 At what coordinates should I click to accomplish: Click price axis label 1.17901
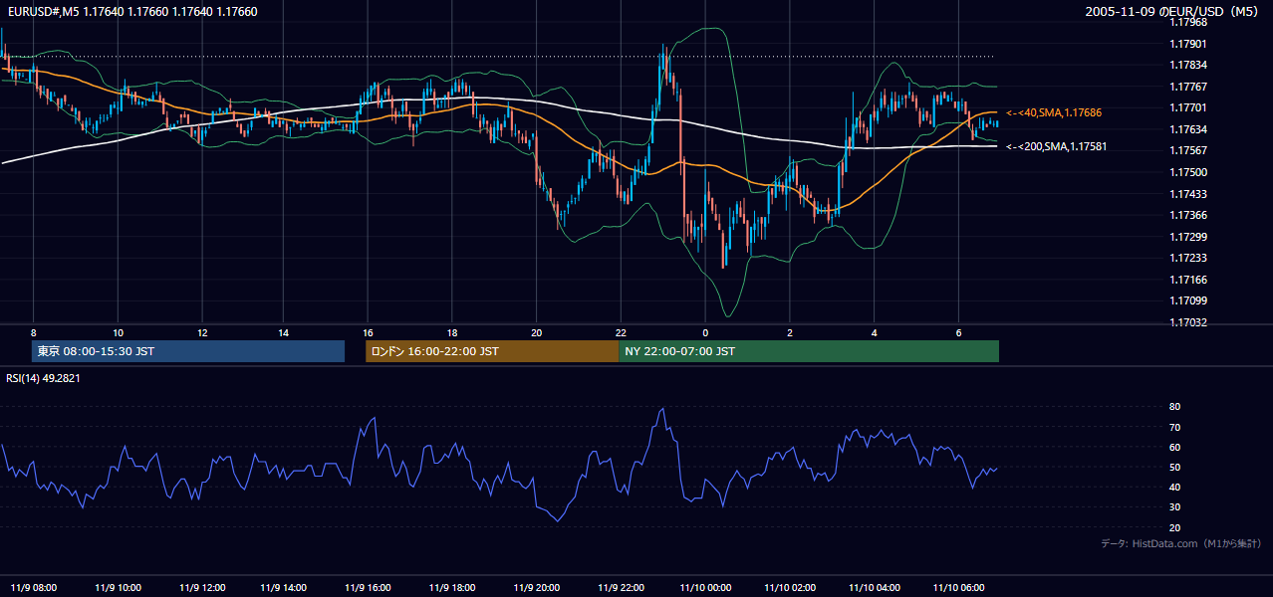coord(1187,44)
